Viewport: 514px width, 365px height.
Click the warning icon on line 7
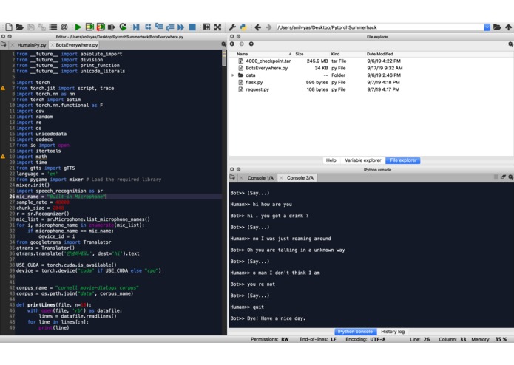pos(3,88)
